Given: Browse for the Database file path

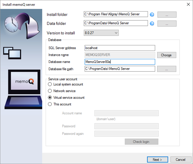Looking at the screenshot, I should click(167, 69).
